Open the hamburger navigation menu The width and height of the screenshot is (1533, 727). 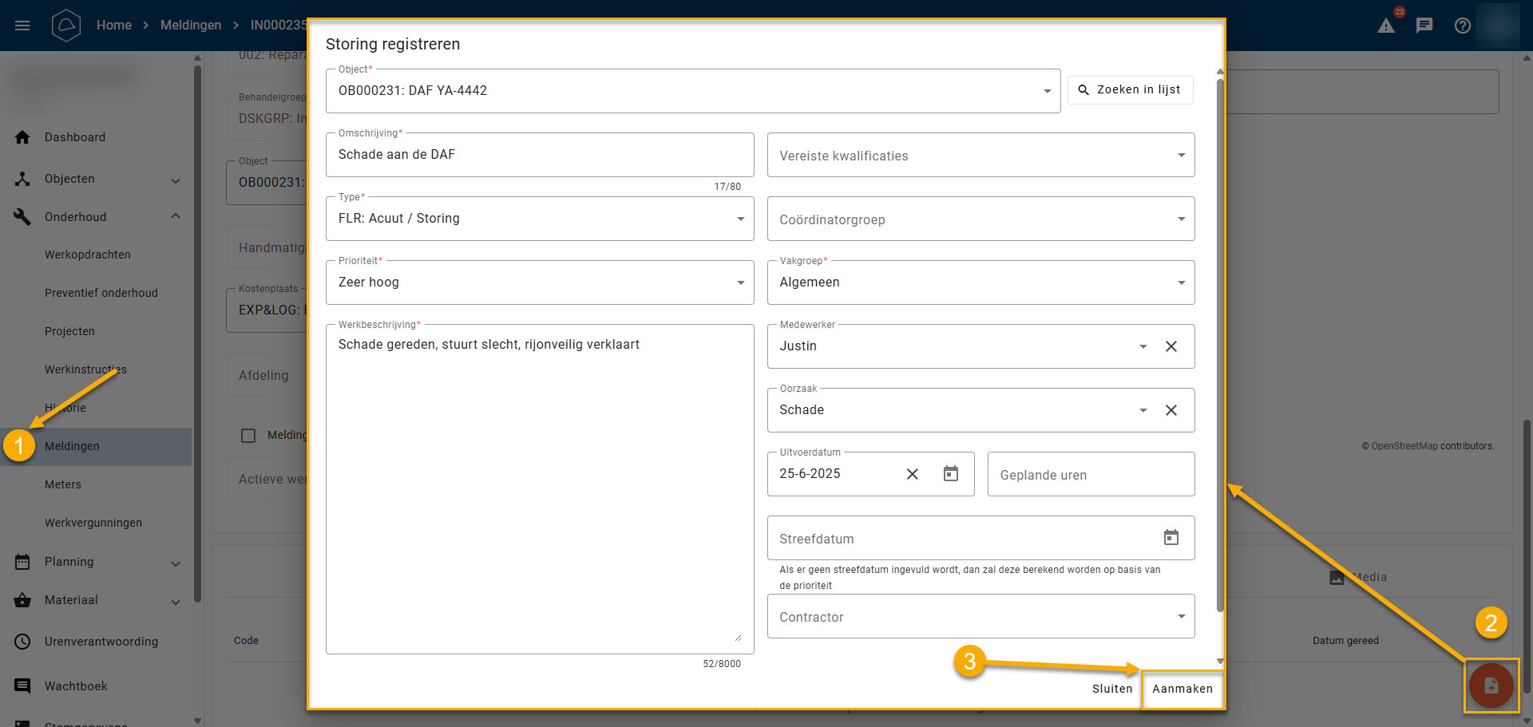pyautogui.click(x=22, y=26)
